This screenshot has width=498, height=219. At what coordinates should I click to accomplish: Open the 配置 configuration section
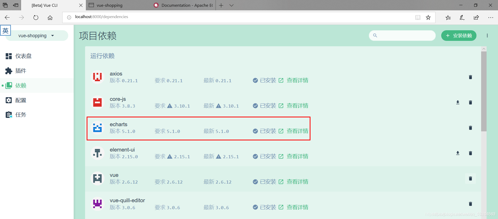click(37, 100)
